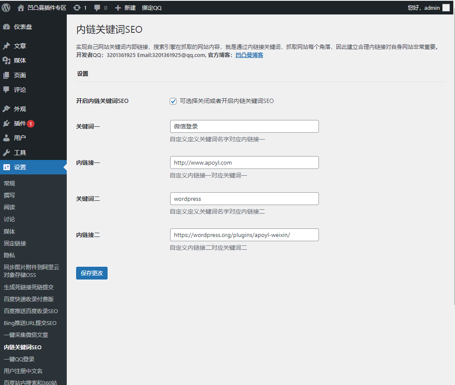Click the 页面 menu label
Viewport: 455px width, 385px height.
[x=20, y=75]
